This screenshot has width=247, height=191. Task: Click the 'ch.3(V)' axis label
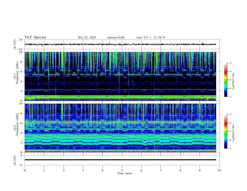(15, 160)
